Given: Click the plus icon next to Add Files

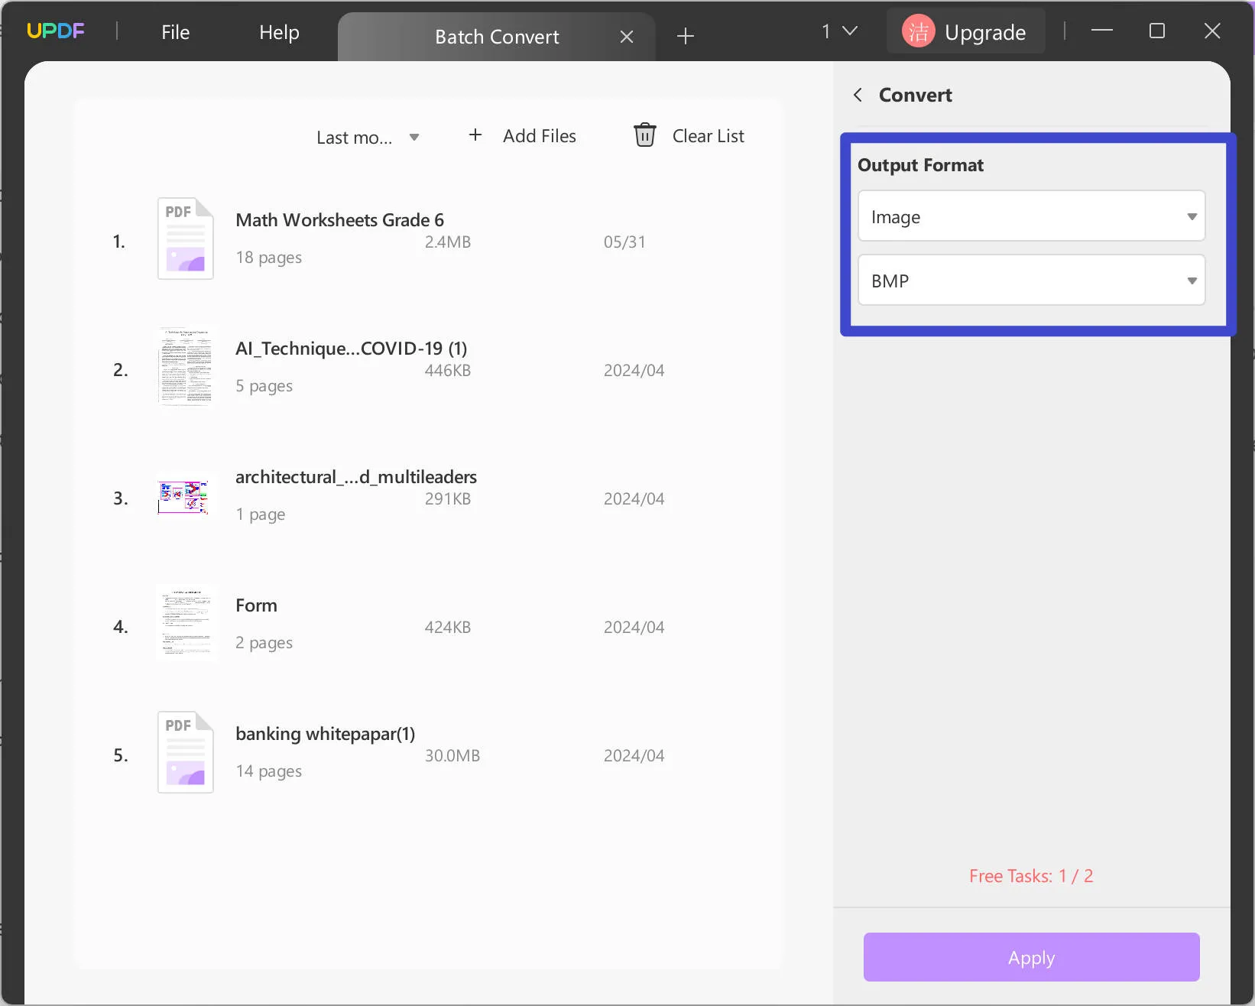Looking at the screenshot, I should point(475,135).
